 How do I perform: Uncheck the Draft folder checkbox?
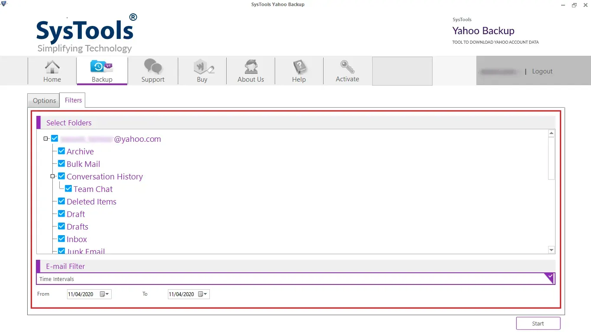(x=61, y=214)
